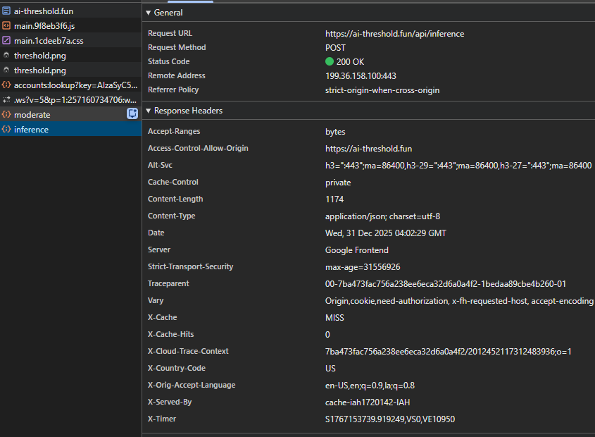
Task: Click the Request Method label
Action: 177,47
